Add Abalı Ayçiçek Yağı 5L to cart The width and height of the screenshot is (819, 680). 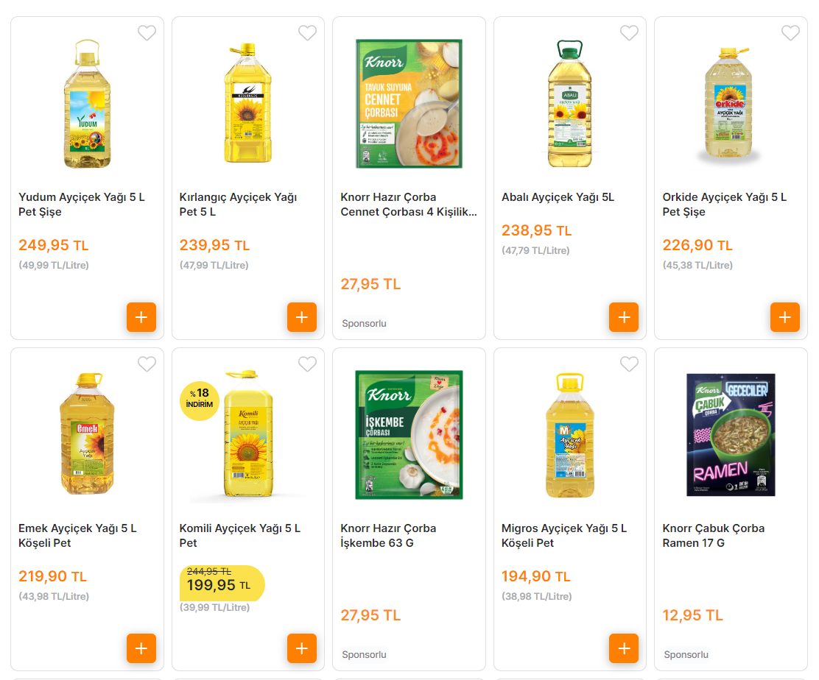coord(624,317)
